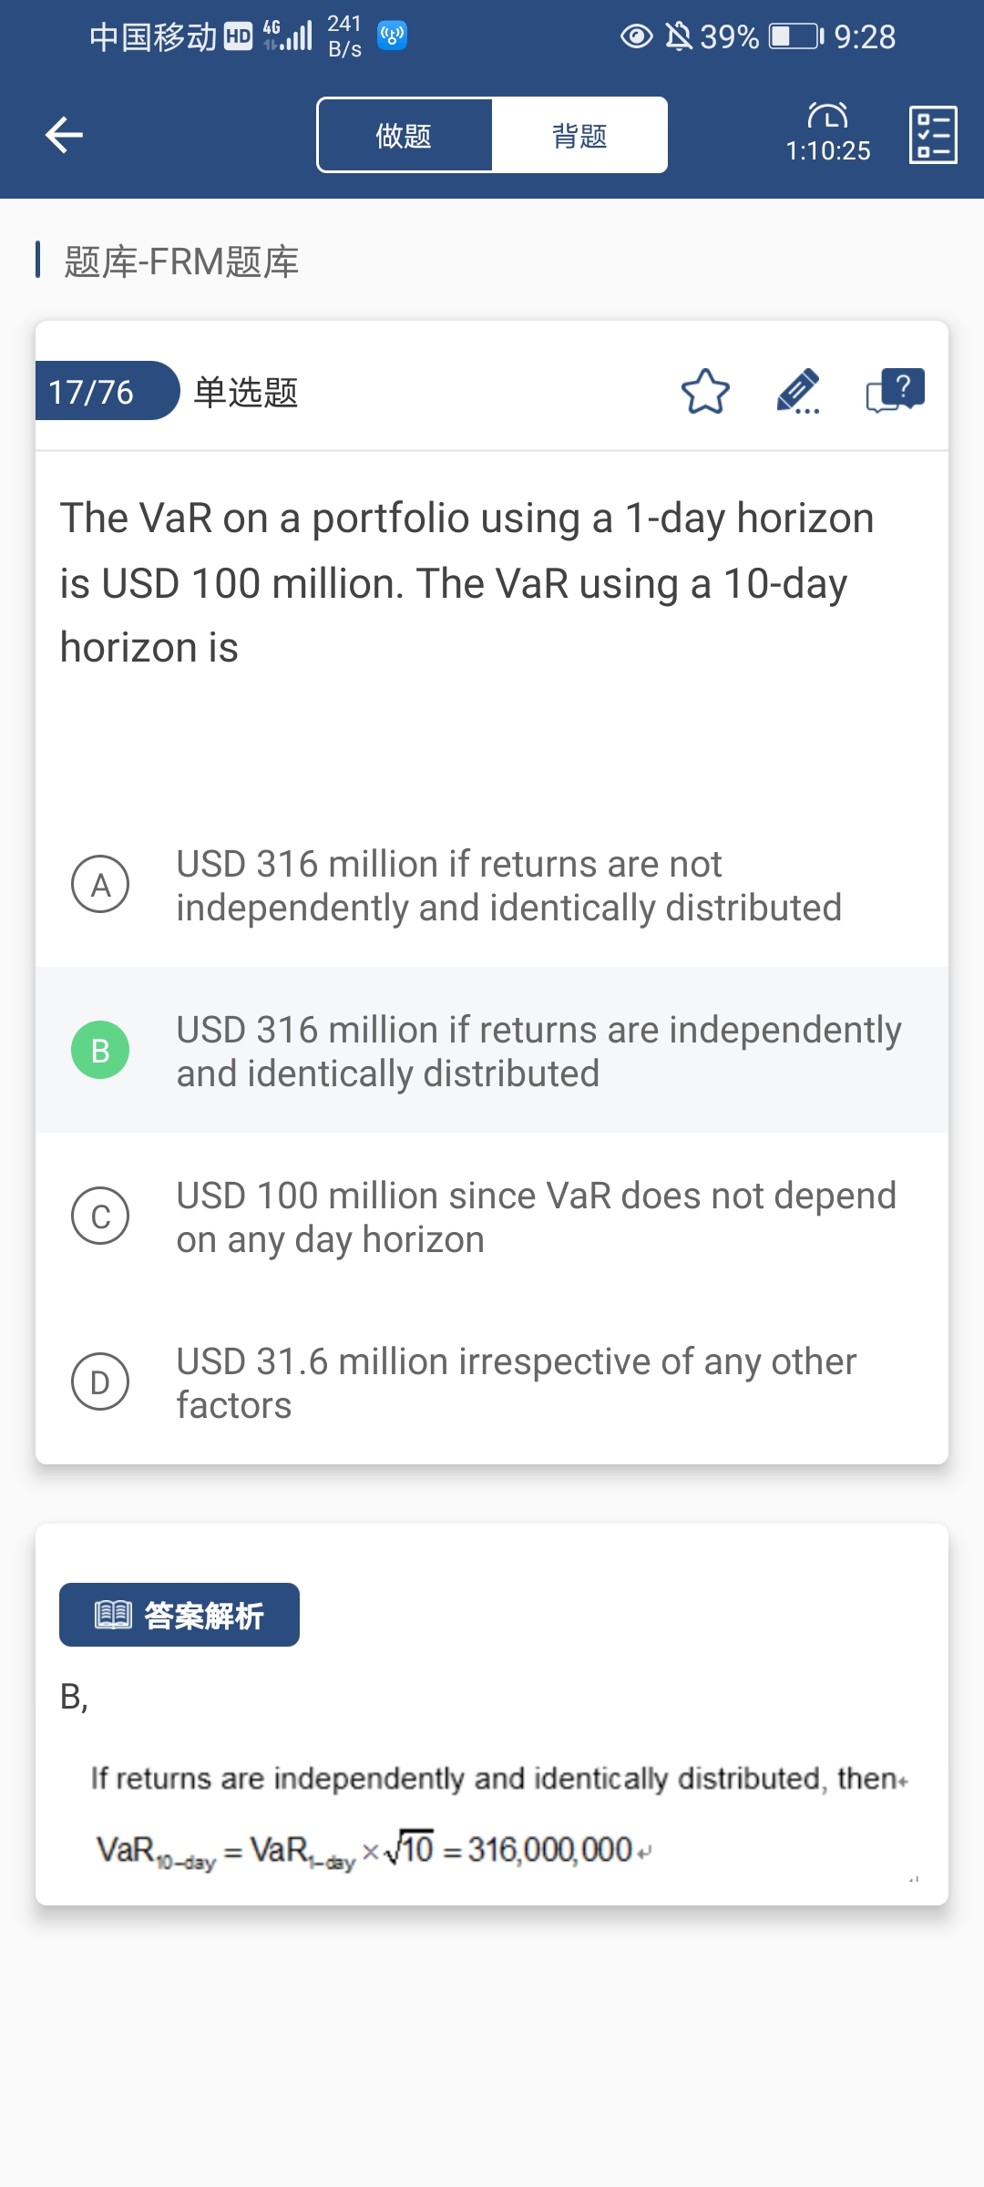Open the pencil note-taking icon

click(x=798, y=392)
